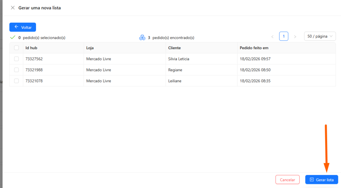Select page 1 in pagination
341x188 pixels.
coord(283,36)
